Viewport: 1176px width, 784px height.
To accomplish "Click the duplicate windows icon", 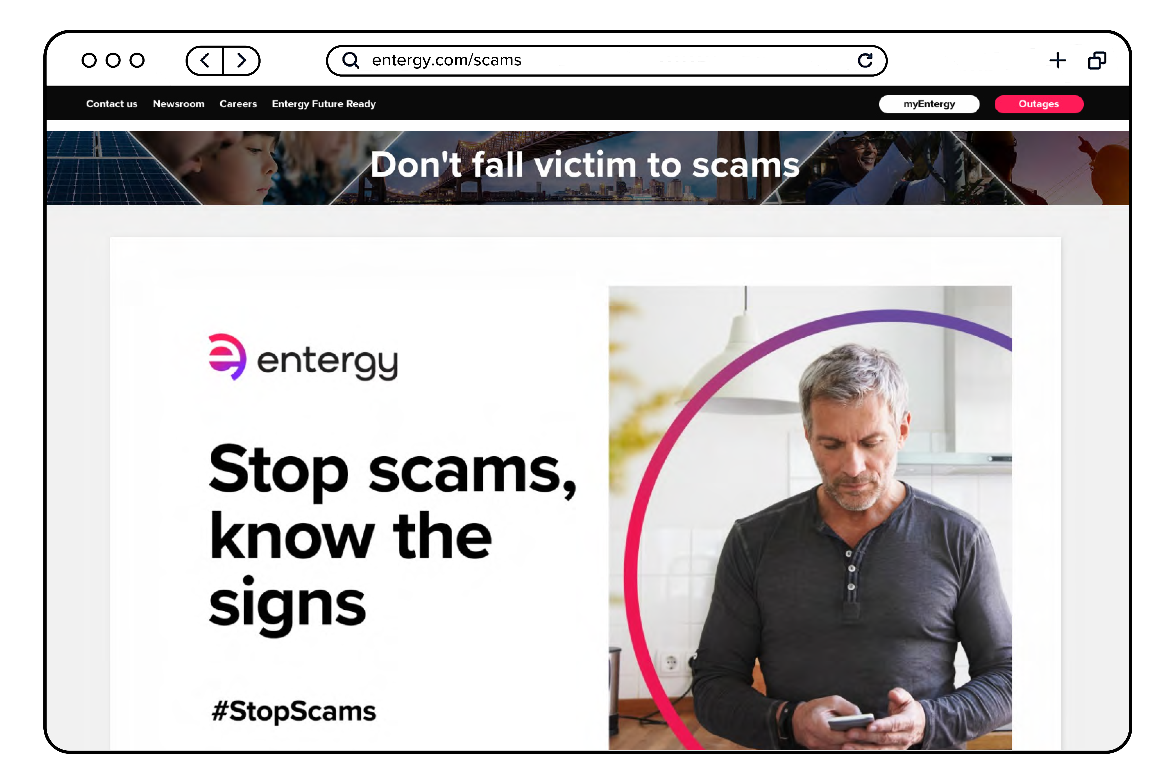I will 1097,61.
